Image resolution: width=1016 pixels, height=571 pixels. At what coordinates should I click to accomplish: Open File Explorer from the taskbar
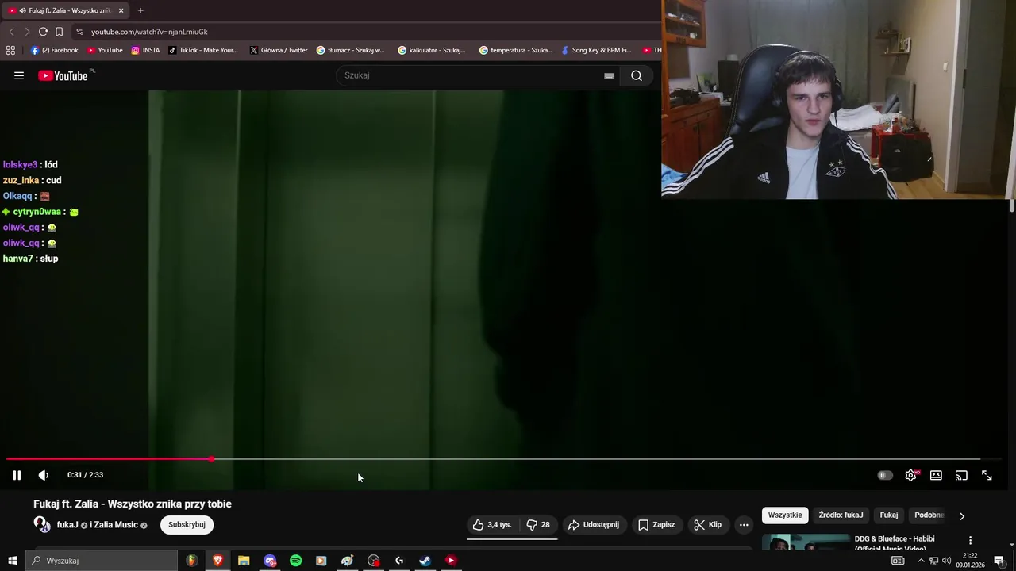pyautogui.click(x=244, y=561)
